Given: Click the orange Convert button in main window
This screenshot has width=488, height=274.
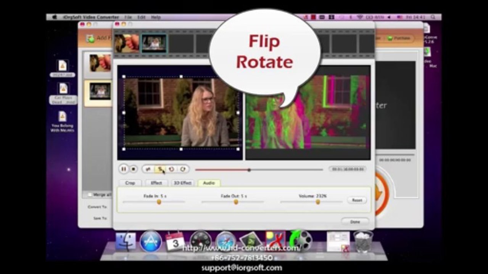Looking at the screenshot, I should tap(382, 193).
